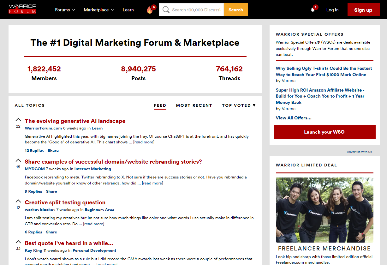This screenshot has height=265, width=387.
Task: Open notifications via the bell icon
Action: (313, 10)
